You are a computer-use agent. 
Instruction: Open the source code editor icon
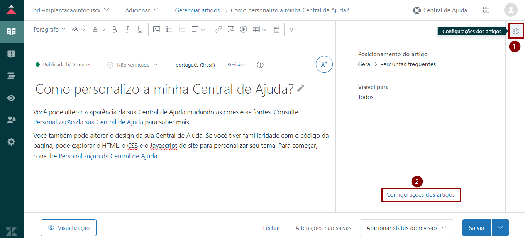point(293,30)
